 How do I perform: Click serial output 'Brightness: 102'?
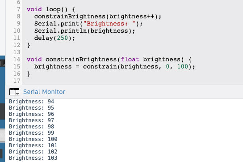click(33, 152)
